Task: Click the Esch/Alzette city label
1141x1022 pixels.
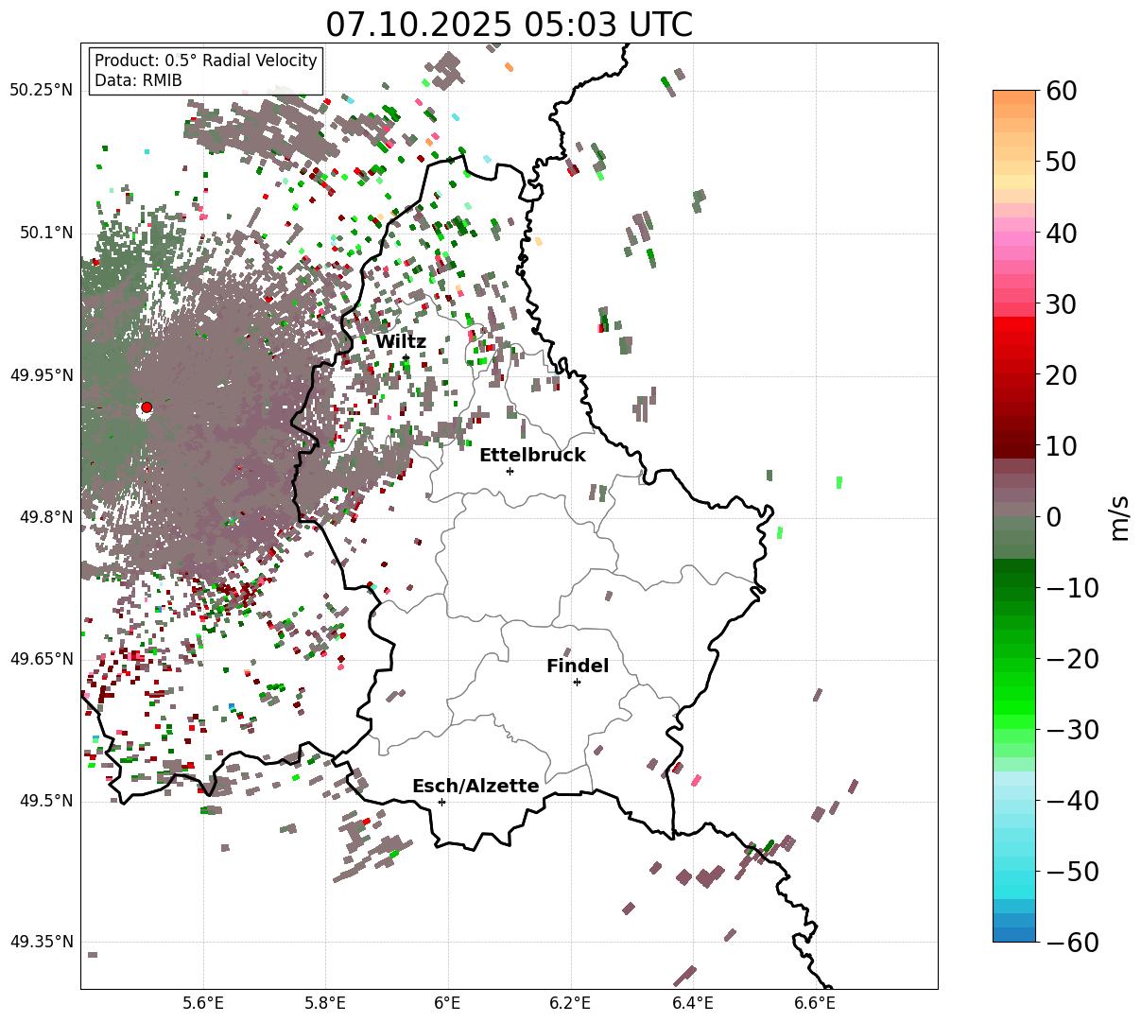Action: click(x=475, y=787)
